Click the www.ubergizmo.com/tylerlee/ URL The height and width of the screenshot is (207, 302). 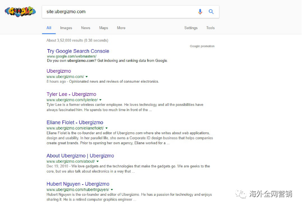tap(72, 100)
